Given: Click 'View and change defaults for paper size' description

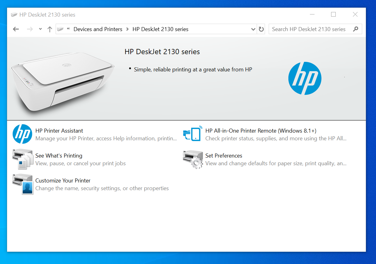Looking at the screenshot, I should [276, 163].
